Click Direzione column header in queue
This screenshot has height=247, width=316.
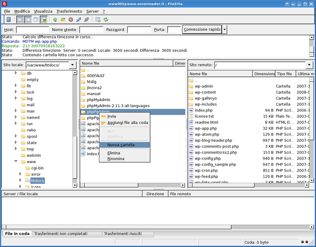pyautogui.click(x=155, y=194)
